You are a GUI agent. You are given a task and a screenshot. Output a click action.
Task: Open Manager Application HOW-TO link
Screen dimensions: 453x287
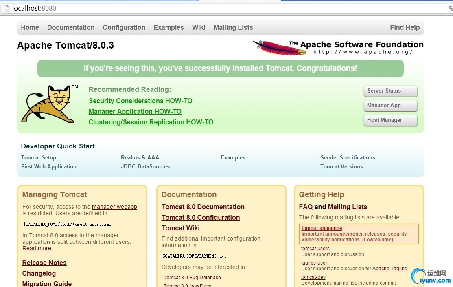click(x=135, y=112)
